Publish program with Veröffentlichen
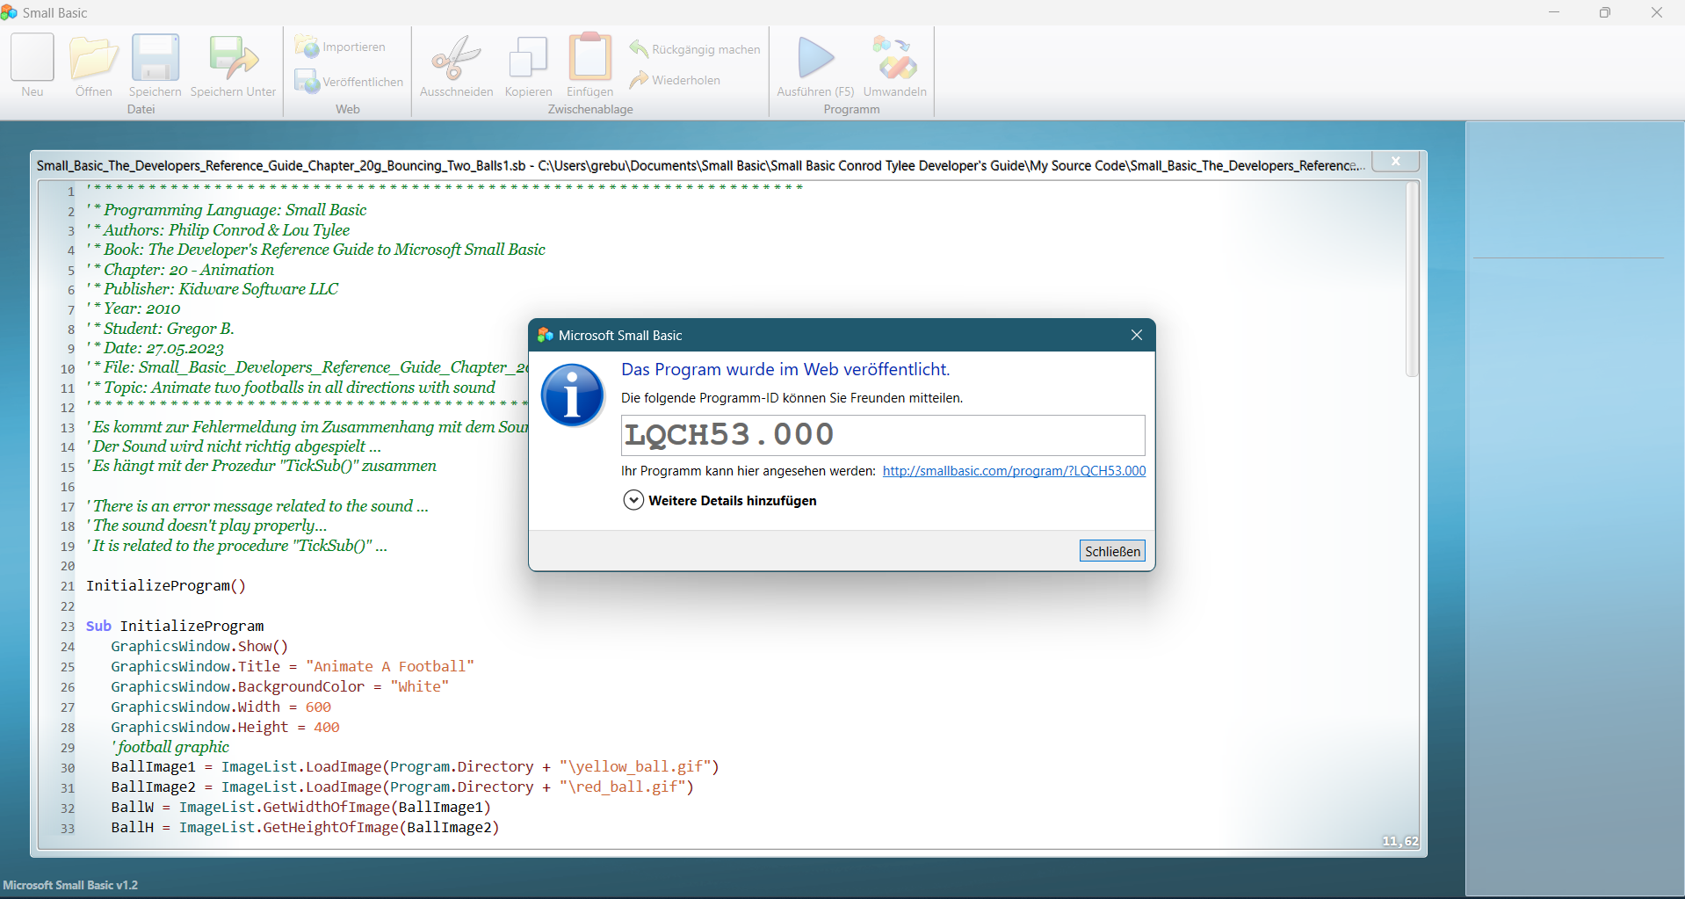 tap(349, 82)
